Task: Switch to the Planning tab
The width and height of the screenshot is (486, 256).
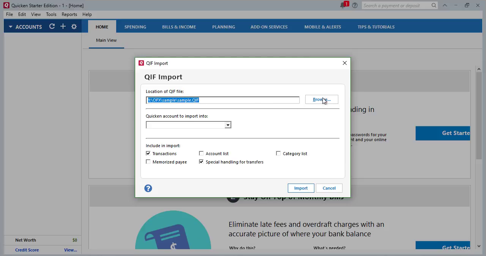Action: [x=224, y=27]
